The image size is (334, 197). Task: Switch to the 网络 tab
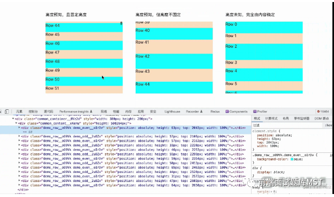[x=103, y=111]
